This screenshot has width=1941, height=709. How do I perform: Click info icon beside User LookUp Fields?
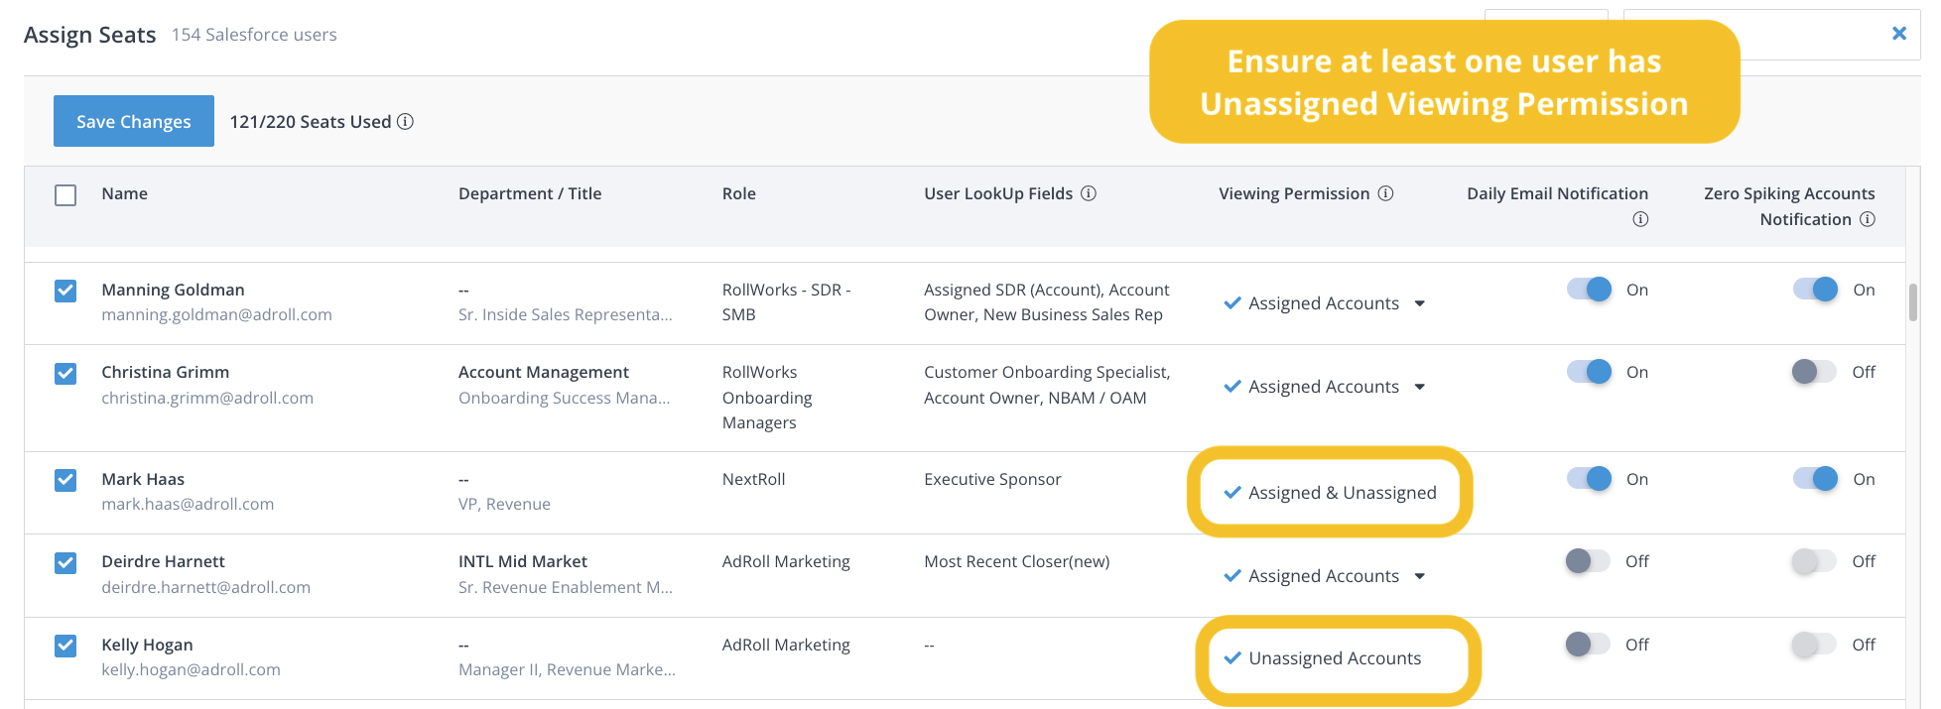pos(1089,193)
